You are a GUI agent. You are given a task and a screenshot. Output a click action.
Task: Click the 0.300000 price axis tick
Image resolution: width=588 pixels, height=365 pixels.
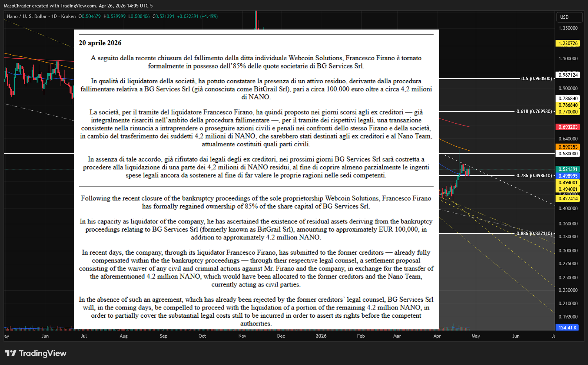point(568,251)
